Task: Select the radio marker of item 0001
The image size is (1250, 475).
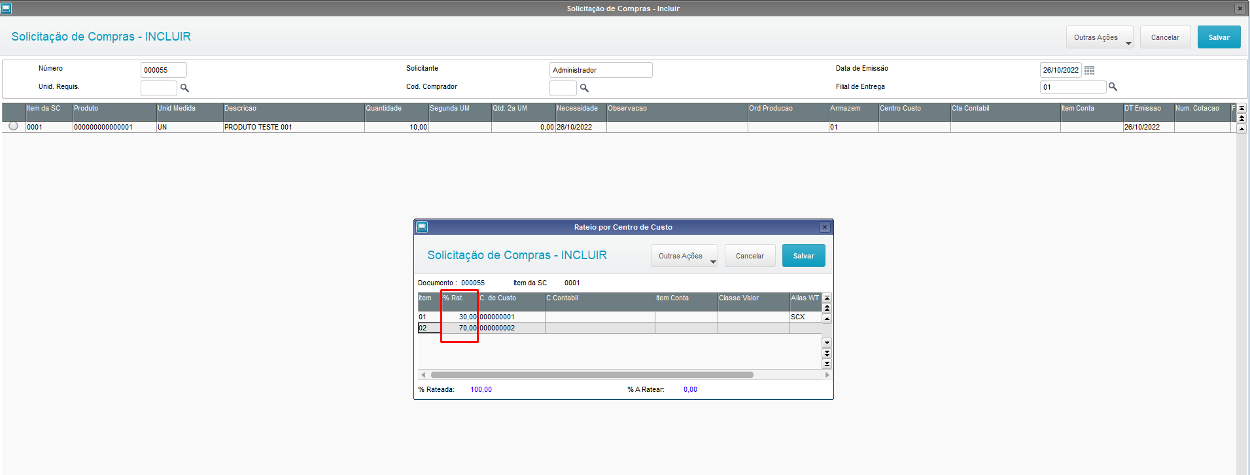Action: click(x=13, y=126)
